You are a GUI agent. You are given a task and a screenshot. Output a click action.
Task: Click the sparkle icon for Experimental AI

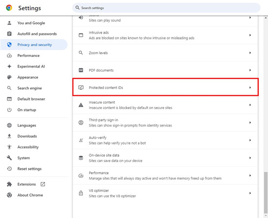pyautogui.click(x=9, y=66)
